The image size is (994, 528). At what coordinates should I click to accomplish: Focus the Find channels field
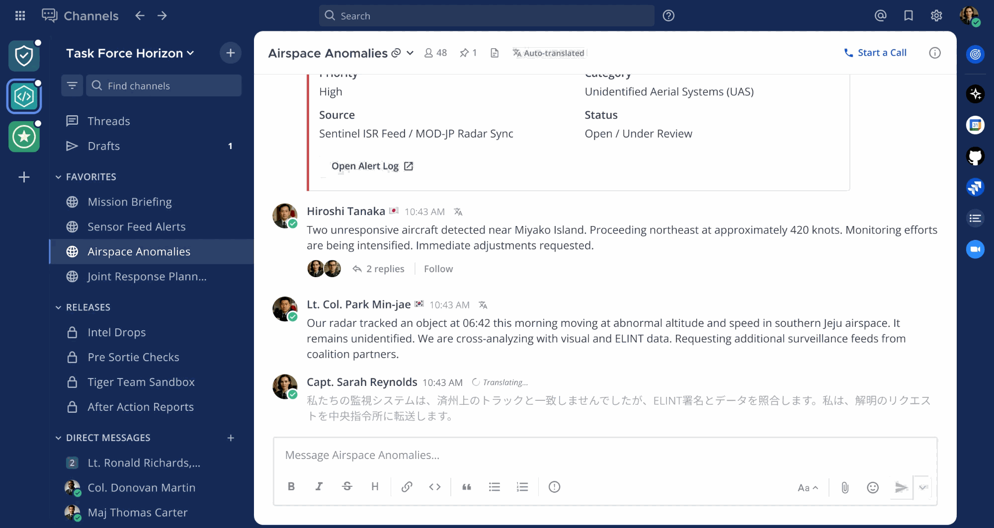pyautogui.click(x=164, y=85)
